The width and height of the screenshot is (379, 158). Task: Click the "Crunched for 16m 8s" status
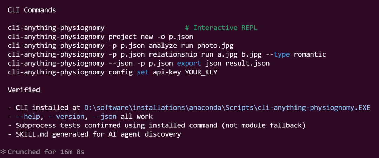[x=46, y=152]
